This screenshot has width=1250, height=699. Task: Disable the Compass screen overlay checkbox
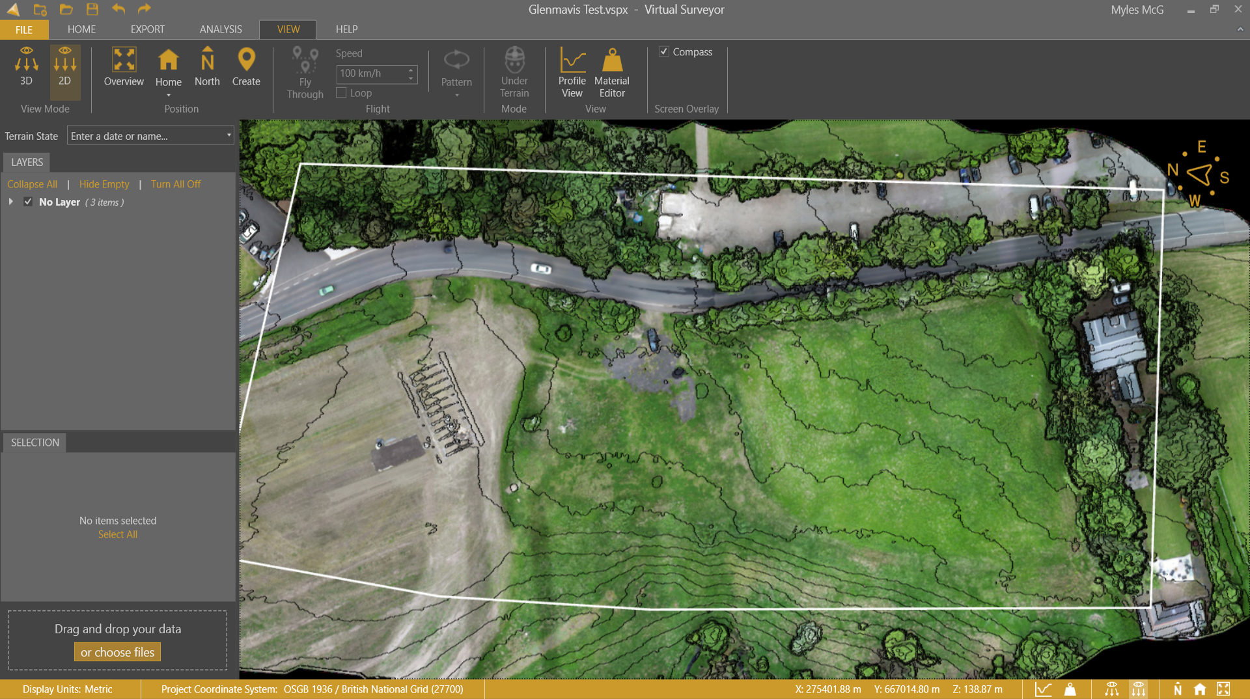click(x=664, y=52)
